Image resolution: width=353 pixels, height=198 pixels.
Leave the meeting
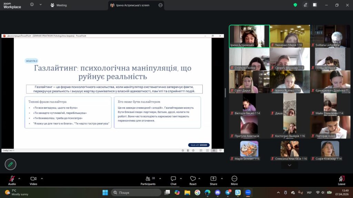pyautogui.click(x=342, y=179)
